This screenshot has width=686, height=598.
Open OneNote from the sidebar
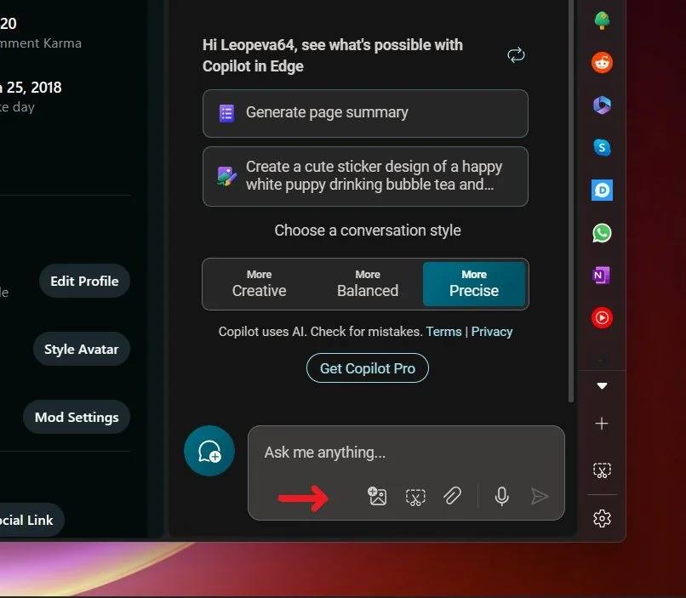pos(602,275)
